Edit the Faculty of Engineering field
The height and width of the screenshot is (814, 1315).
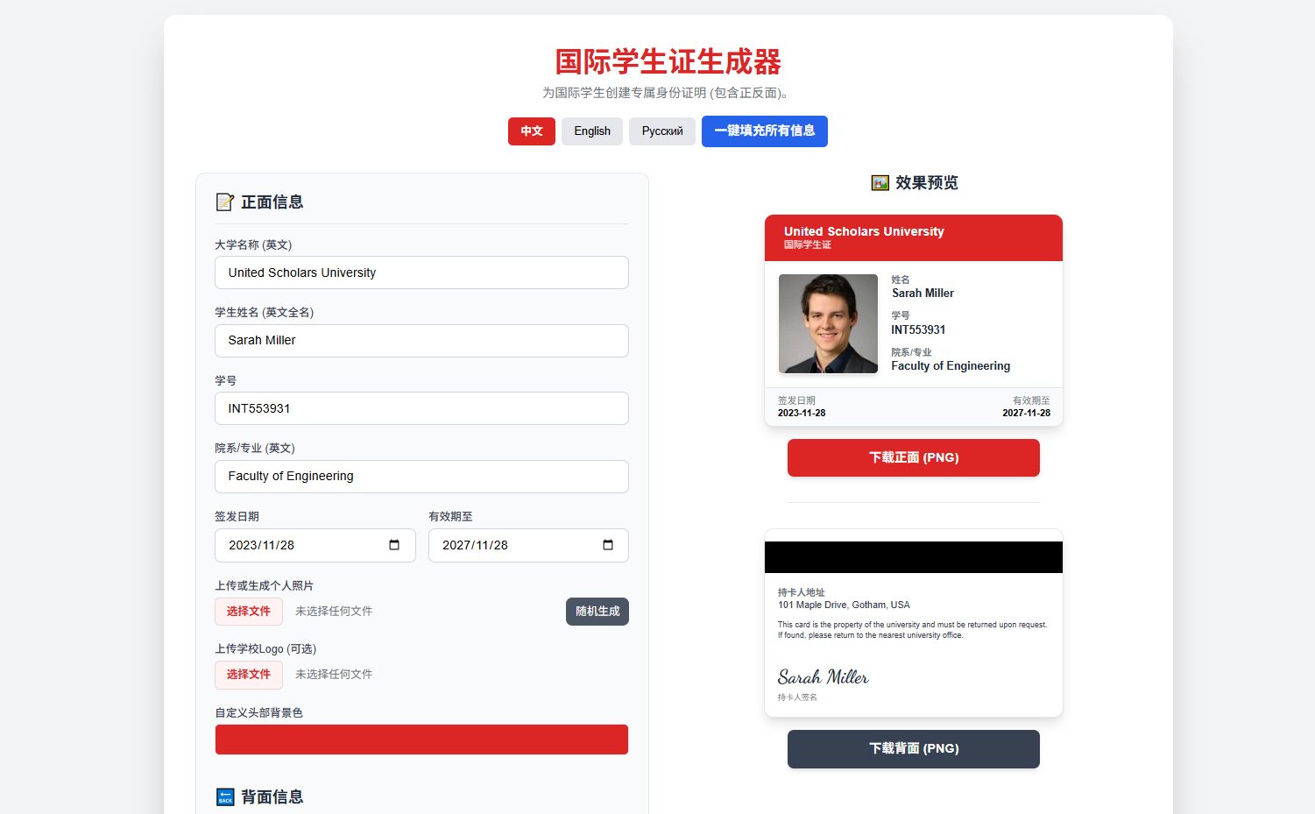click(x=421, y=477)
